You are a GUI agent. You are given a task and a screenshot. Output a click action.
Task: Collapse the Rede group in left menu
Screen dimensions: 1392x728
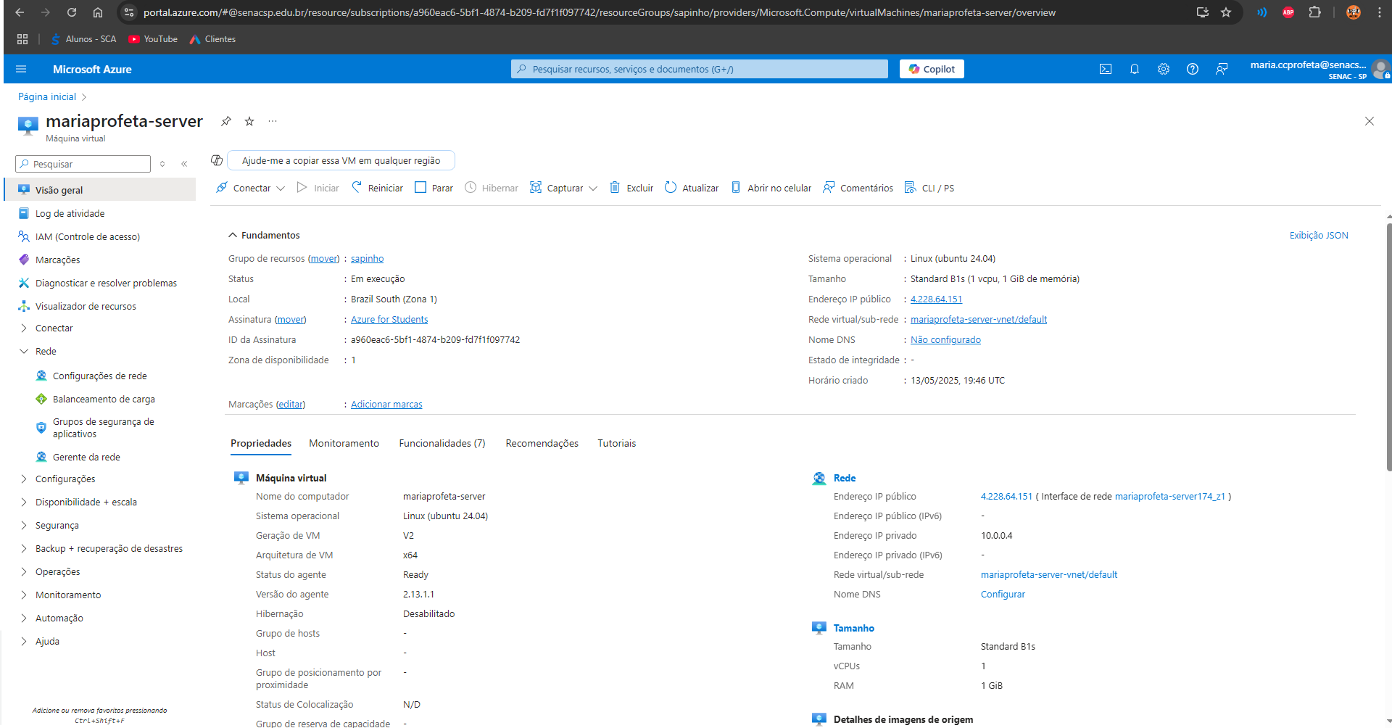coord(24,351)
